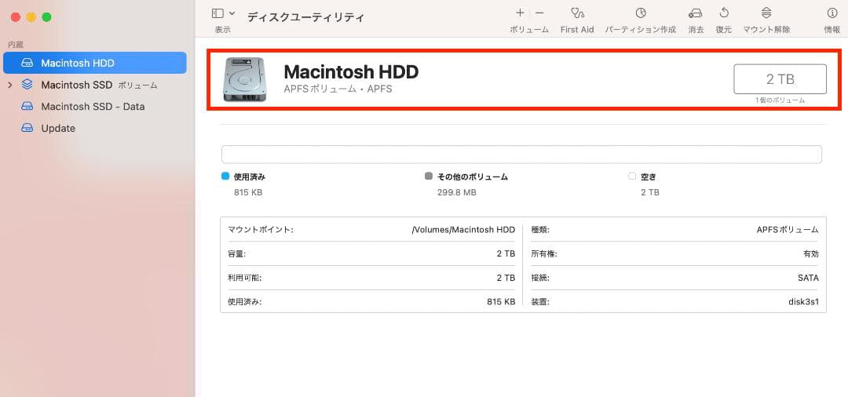This screenshot has width=848, height=397.
Task: Run First Aid stethoscope icon
Action: [x=577, y=13]
